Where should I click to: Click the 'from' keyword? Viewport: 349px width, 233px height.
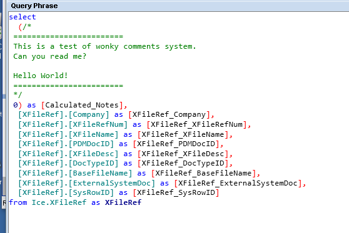click(18, 202)
